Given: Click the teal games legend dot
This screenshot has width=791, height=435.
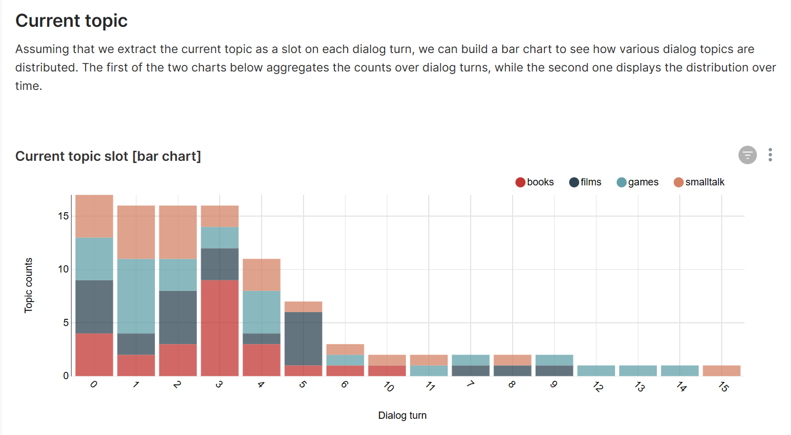Looking at the screenshot, I should [622, 182].
